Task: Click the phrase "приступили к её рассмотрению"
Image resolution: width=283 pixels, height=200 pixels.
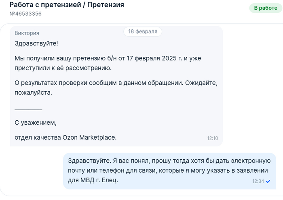Action: (x=63, y=68)
